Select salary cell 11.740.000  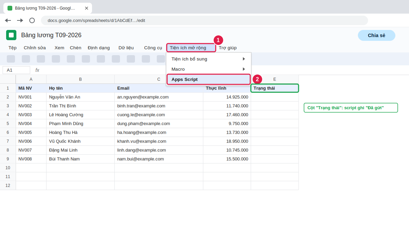(227, 106)
